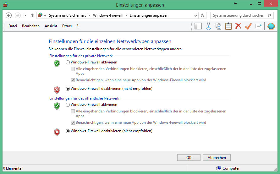Click the orange checkmark Properties icon

[x=248, y=26]
